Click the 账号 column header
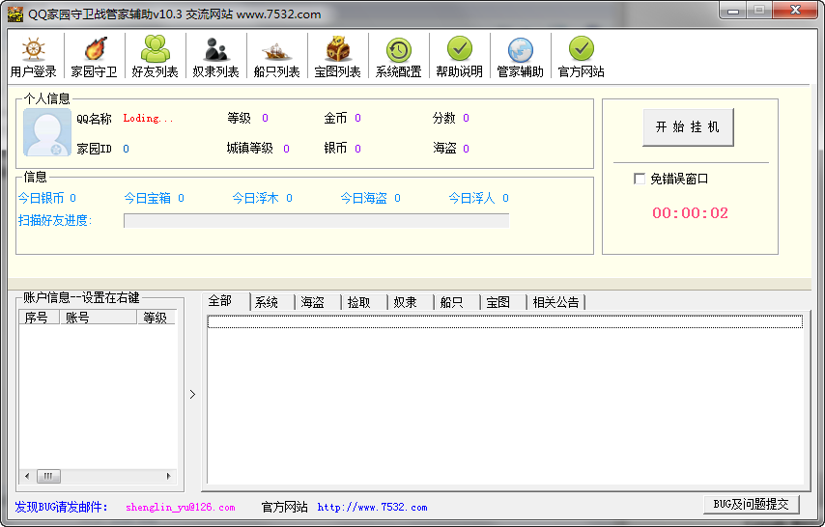Screen dimensions: 825x527 (x=99, y=318)
